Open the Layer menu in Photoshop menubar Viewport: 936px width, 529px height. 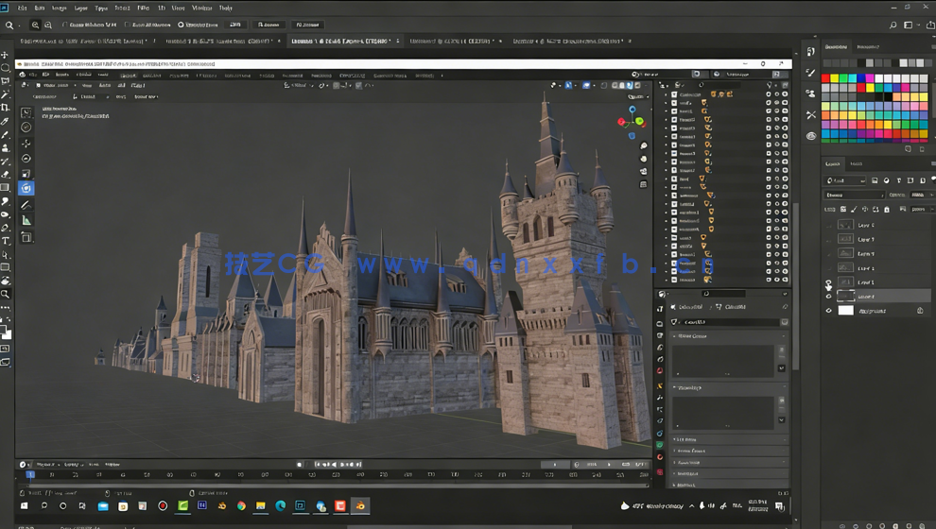pyautogui.click(x=81, y=9)
